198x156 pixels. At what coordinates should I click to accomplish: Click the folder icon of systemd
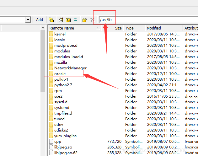pos(51,107)
